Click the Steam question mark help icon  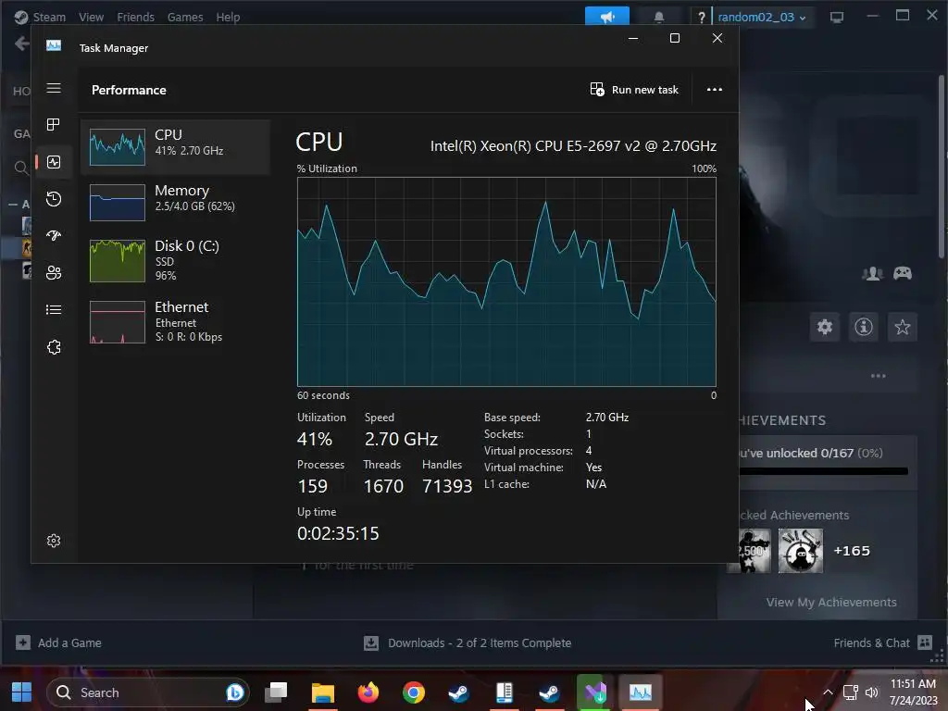pyautogui.click(x=702, y=18)
